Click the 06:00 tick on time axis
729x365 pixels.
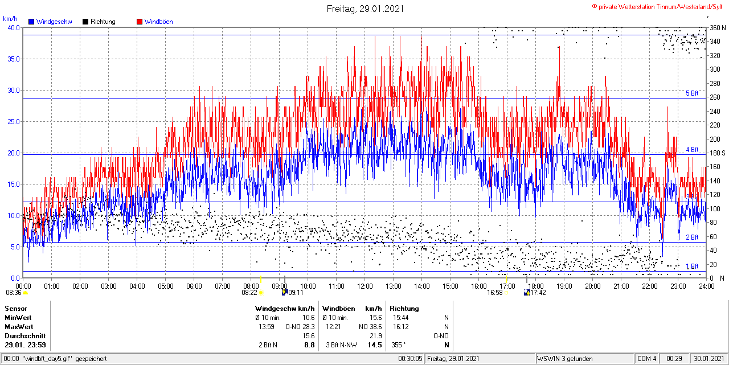(194, 286)
